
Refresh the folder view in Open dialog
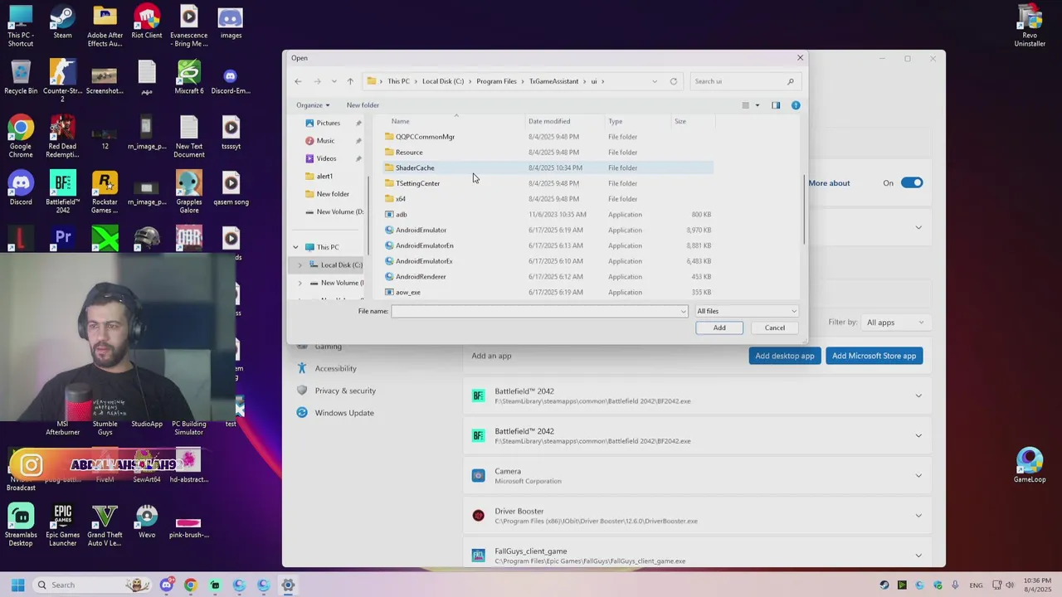[x=674, y=81]
